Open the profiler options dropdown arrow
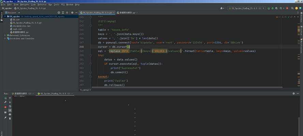The image size is (303, 136). click(x=284, y=8)
